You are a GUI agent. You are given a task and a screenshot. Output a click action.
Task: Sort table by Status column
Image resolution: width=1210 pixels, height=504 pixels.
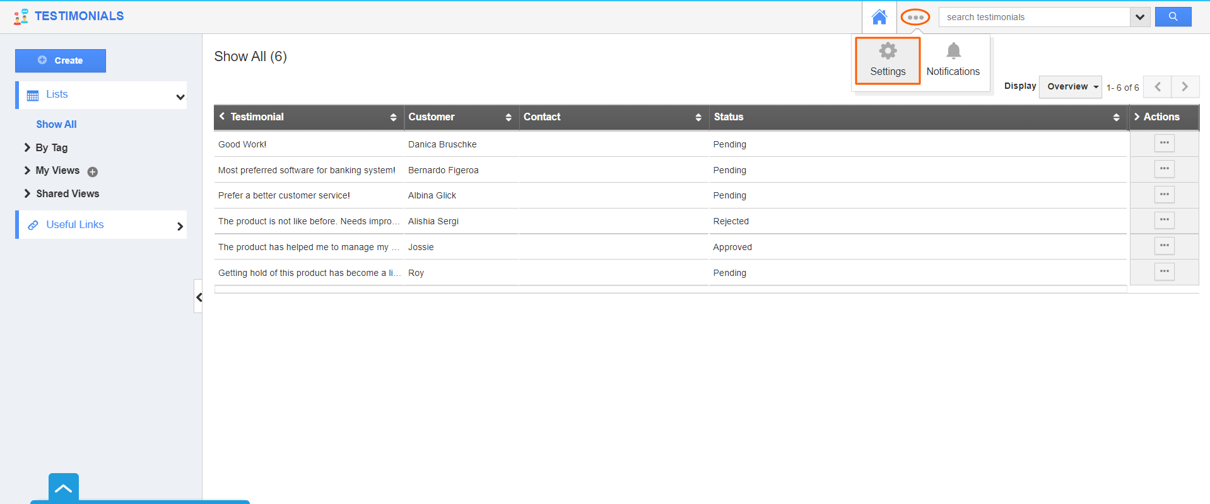pyautogui.click(x=1115, y=117)
